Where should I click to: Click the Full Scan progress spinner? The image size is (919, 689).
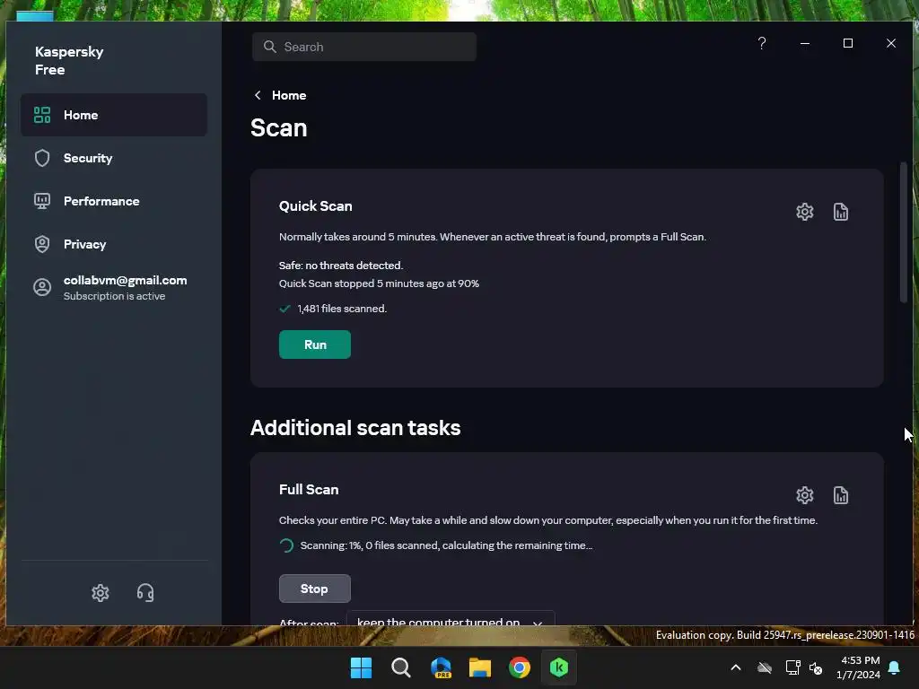tap(286, 545)
